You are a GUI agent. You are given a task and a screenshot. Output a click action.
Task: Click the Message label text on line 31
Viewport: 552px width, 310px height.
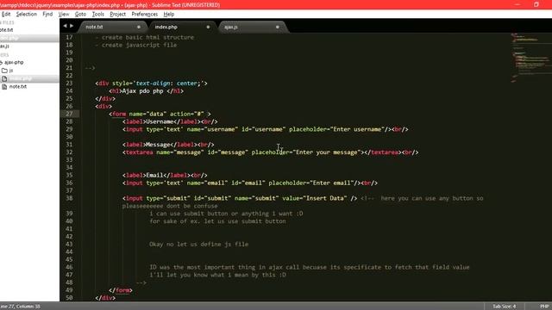point(158,145)
